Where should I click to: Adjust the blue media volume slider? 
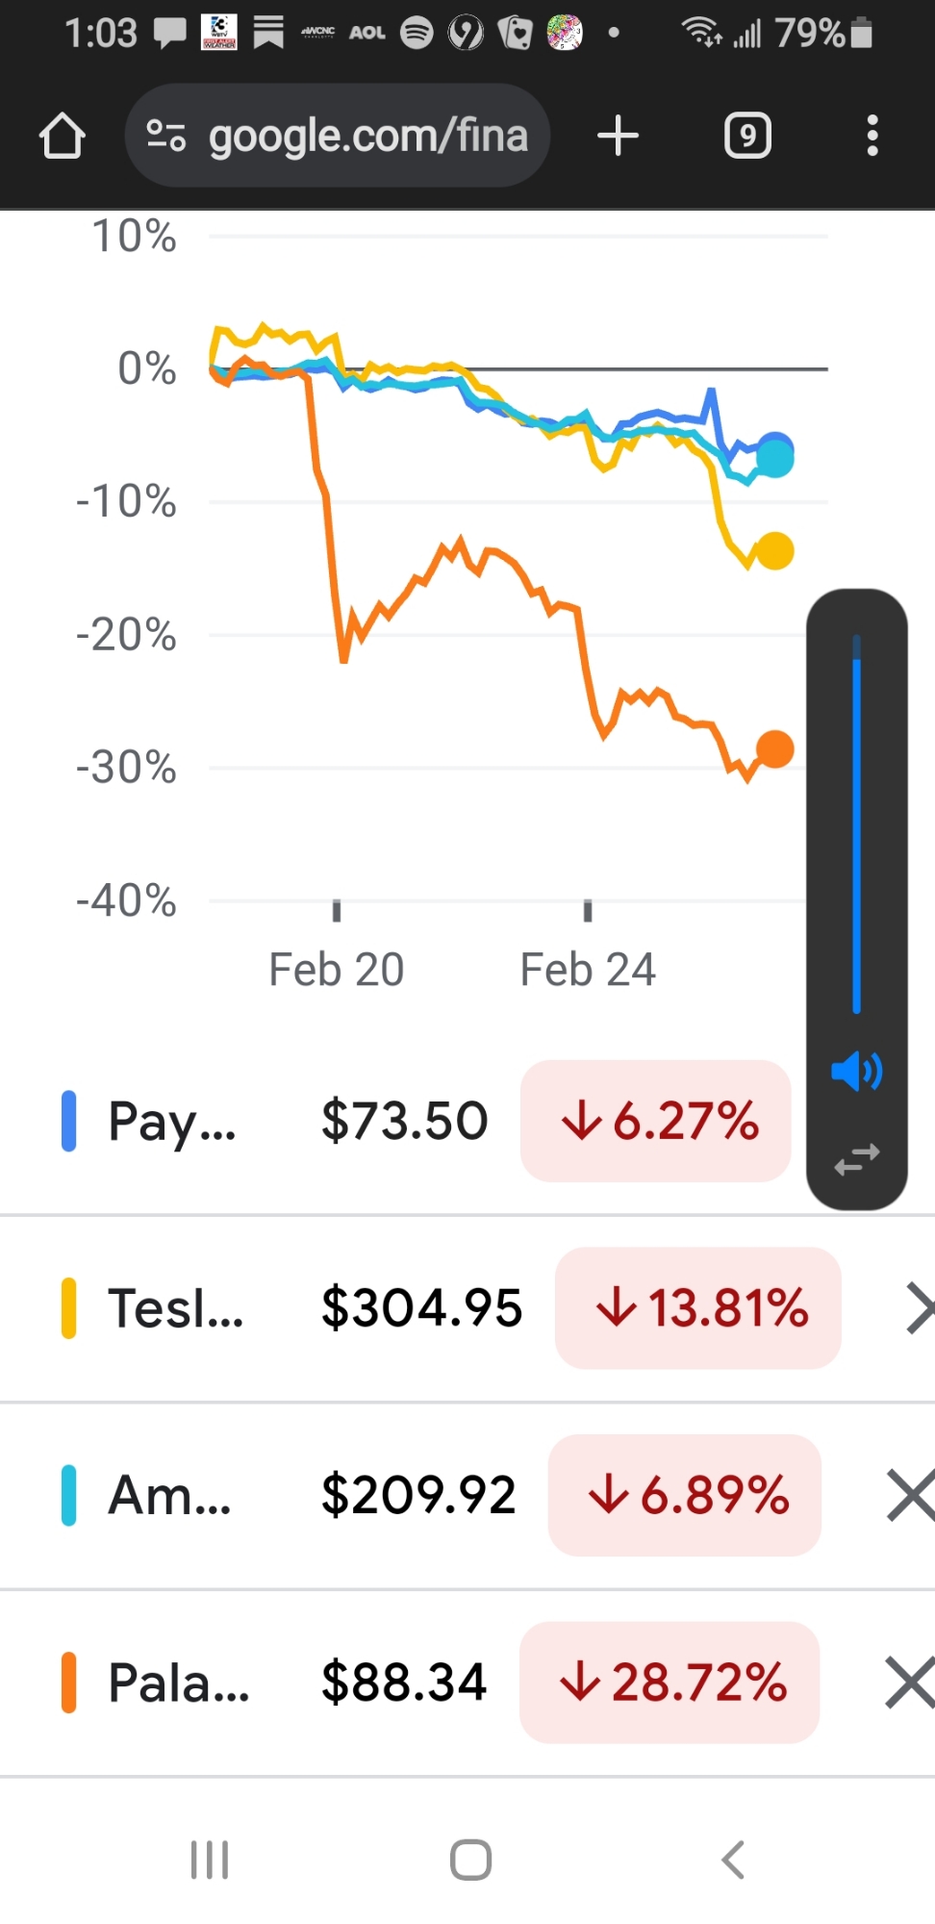(856, 827)
